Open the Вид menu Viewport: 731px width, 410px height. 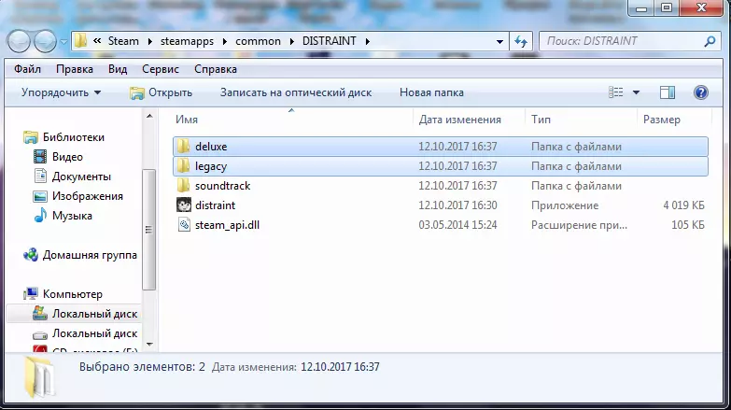118,69
